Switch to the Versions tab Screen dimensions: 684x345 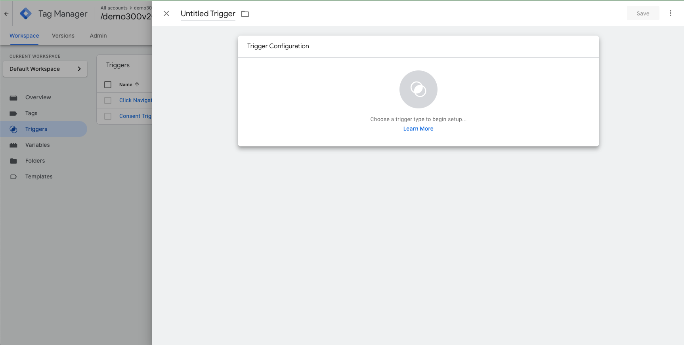click(x=63, y=36)
